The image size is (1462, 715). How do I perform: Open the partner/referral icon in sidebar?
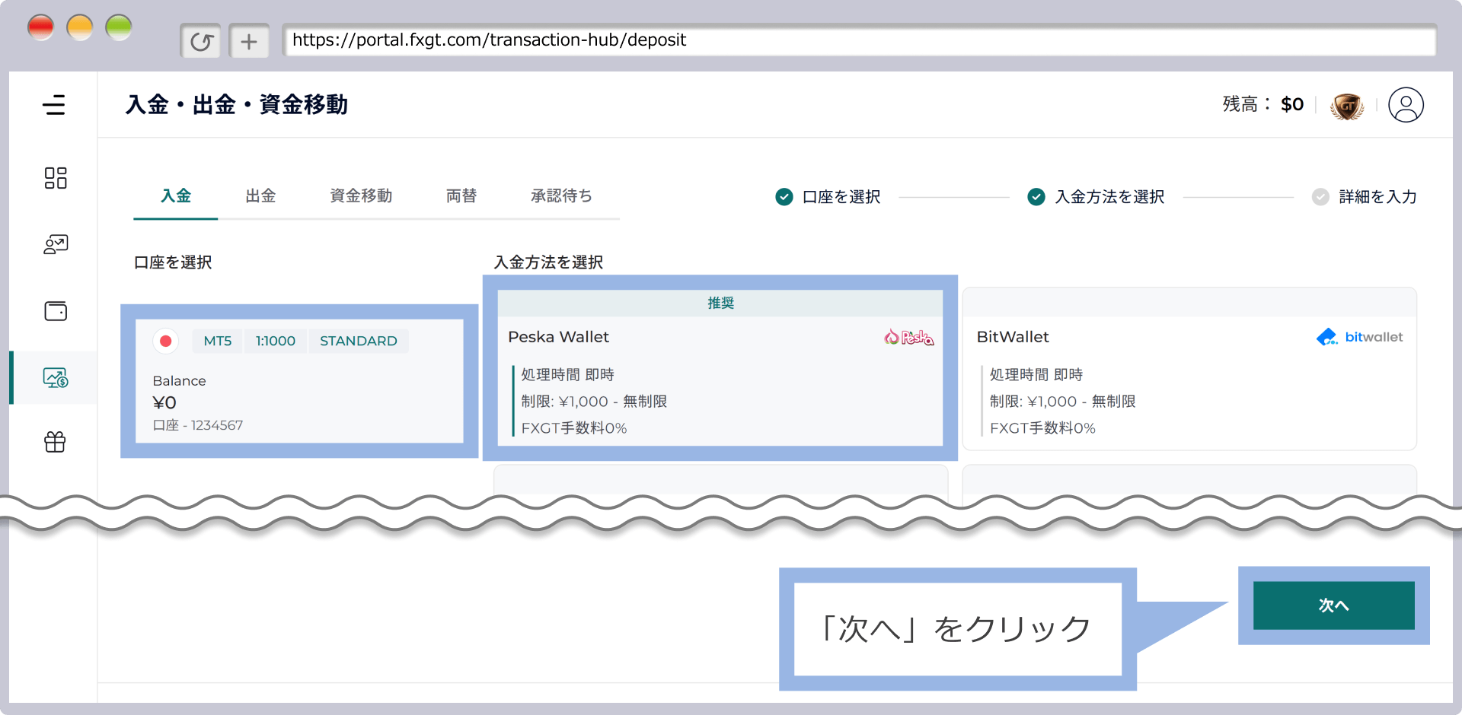point(56,244)
